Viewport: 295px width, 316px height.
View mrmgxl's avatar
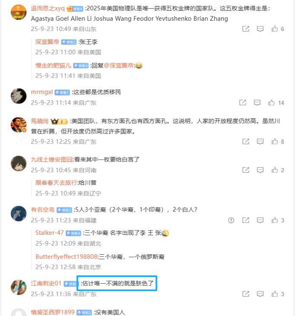click(19, 96)
